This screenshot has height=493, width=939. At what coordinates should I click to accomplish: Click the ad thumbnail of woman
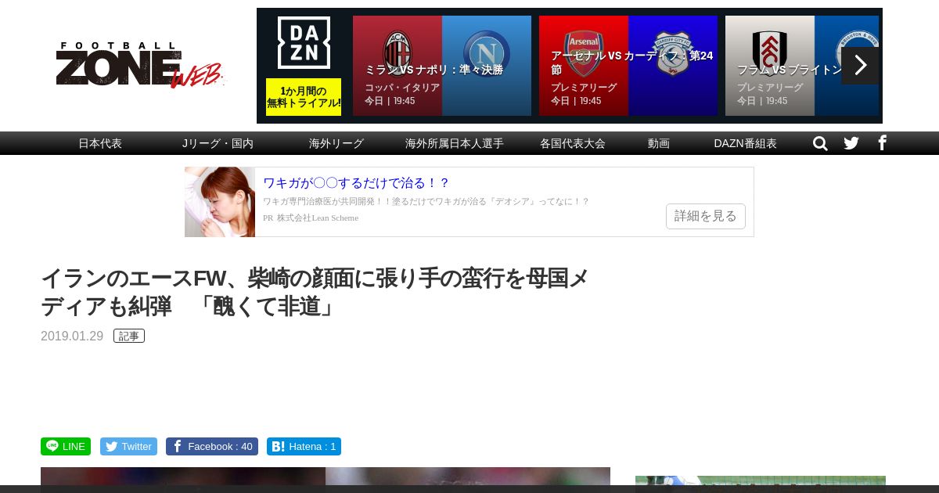click(220, 202)
